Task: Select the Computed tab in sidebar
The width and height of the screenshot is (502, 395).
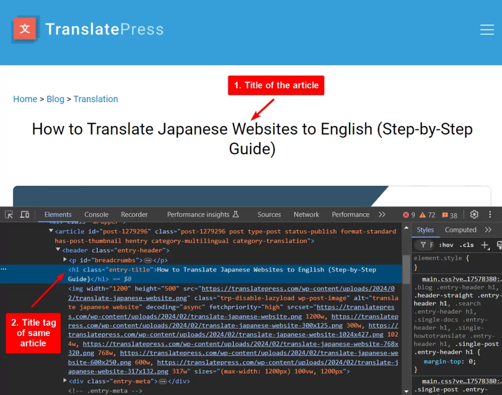Action: pyautogui.click(x=461, y=229)
